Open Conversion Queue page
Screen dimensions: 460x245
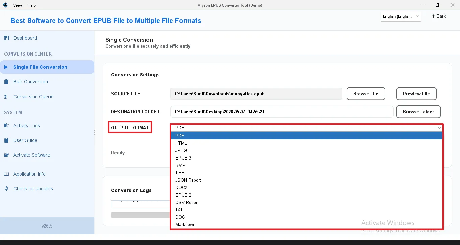(47, 97)
